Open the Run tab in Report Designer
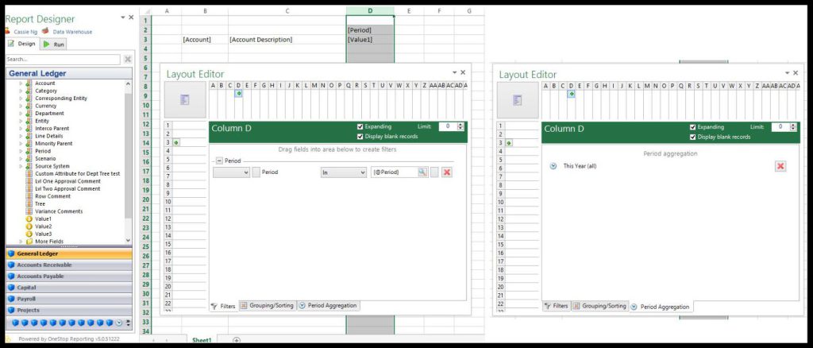 point(54,44)
